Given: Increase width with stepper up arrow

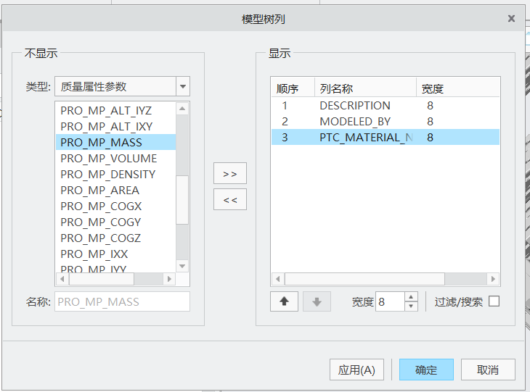Looking at the screenshot, I should tap(411, 297).
